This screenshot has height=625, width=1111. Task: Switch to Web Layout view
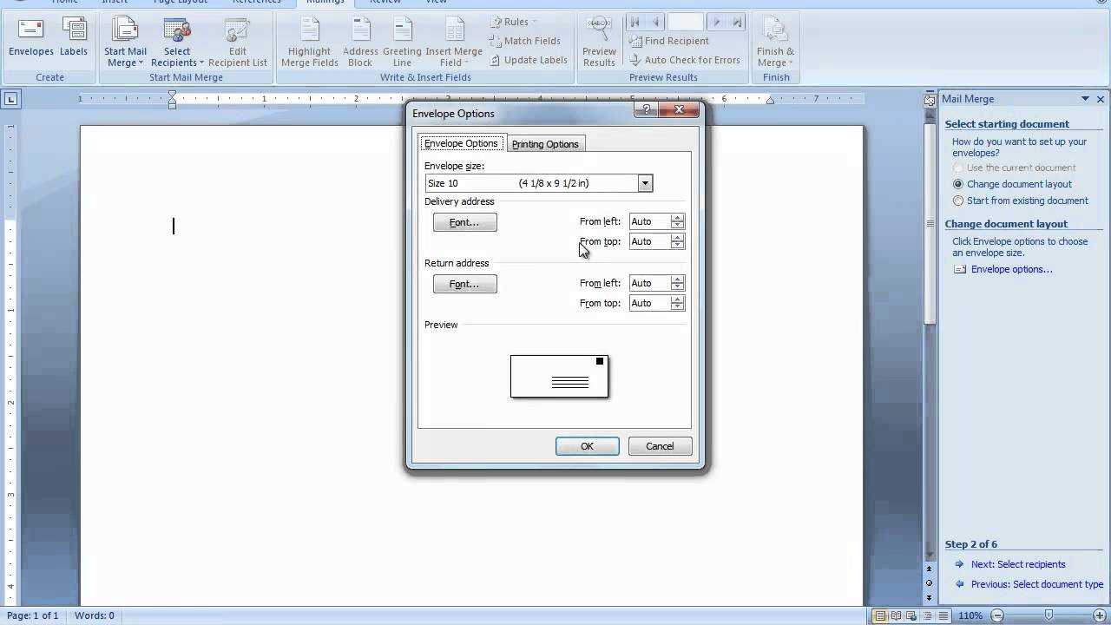(x=910, y=615)
